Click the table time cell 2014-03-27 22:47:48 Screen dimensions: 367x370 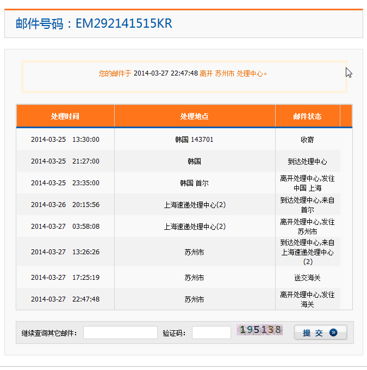point(65,299)
